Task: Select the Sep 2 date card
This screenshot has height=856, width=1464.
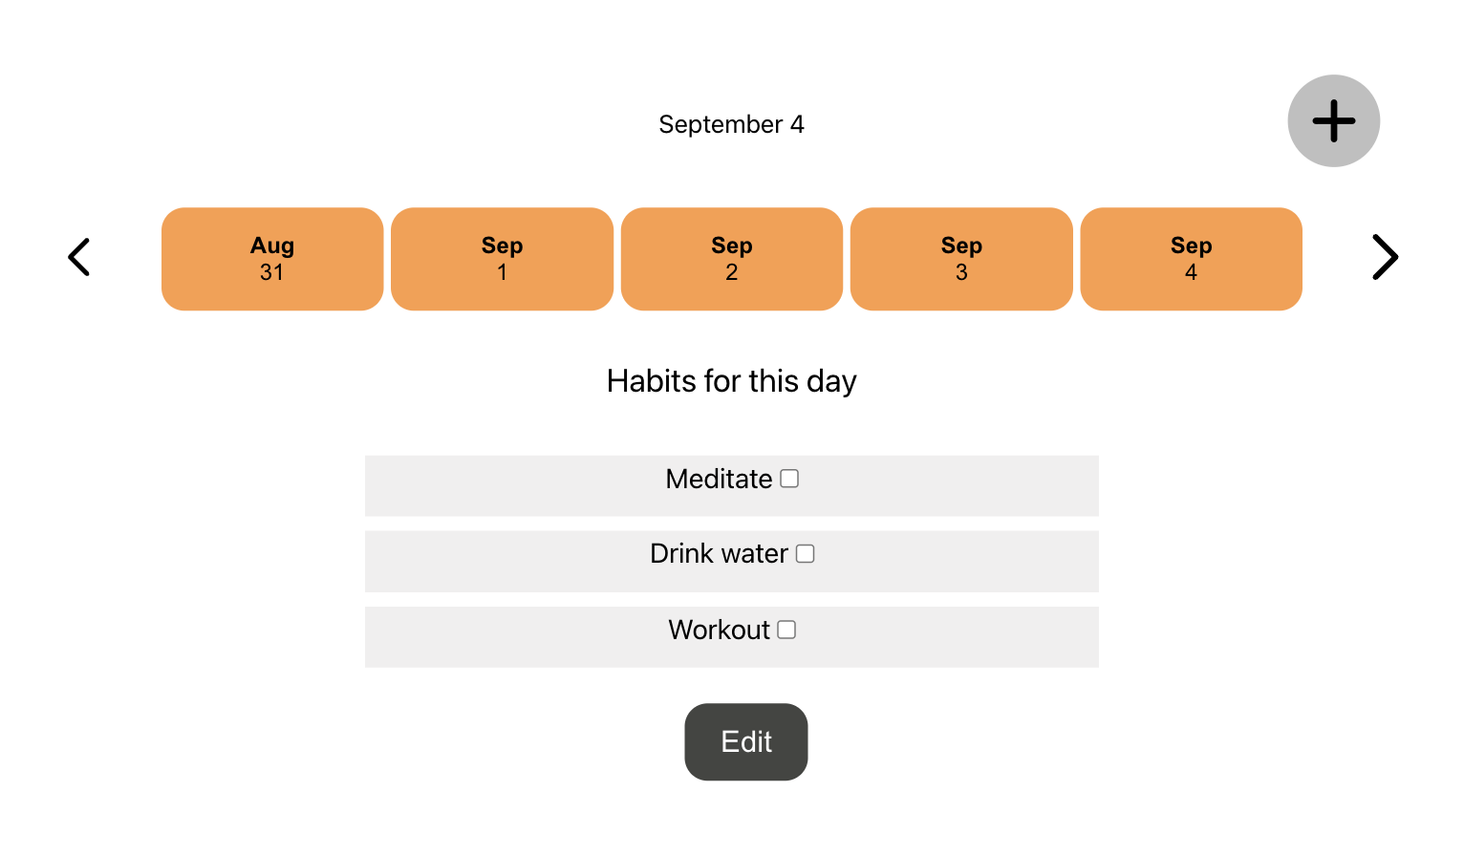Action: (731, 259)
